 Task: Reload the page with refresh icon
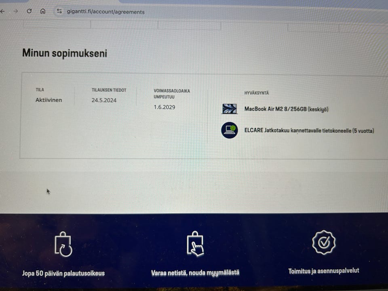(x=29, y=11)
